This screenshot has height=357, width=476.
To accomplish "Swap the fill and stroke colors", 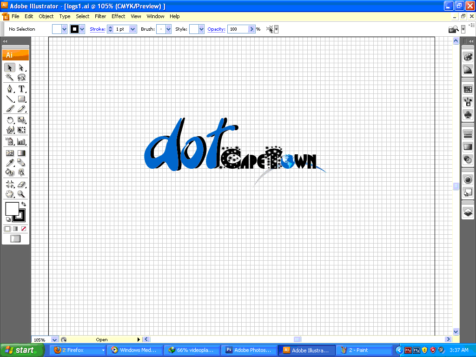I will 24,204.
